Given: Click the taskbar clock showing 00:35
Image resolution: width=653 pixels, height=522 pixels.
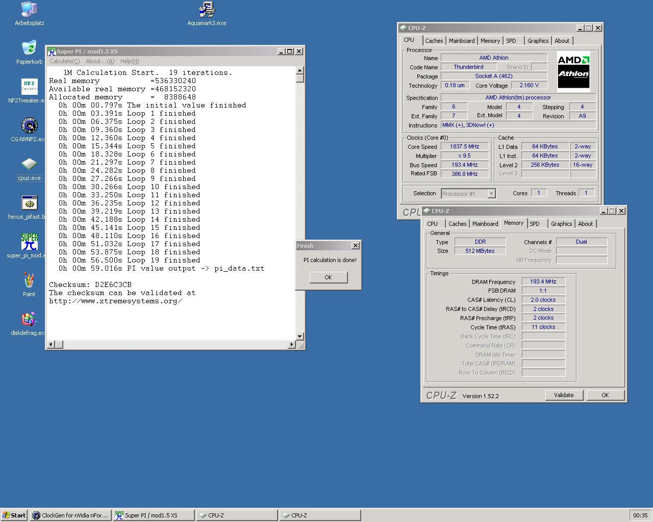Looking at the screenshot, I should (640, 515).
